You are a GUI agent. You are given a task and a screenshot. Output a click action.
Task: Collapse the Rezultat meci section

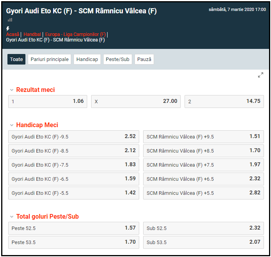click(x=12, y=90)
